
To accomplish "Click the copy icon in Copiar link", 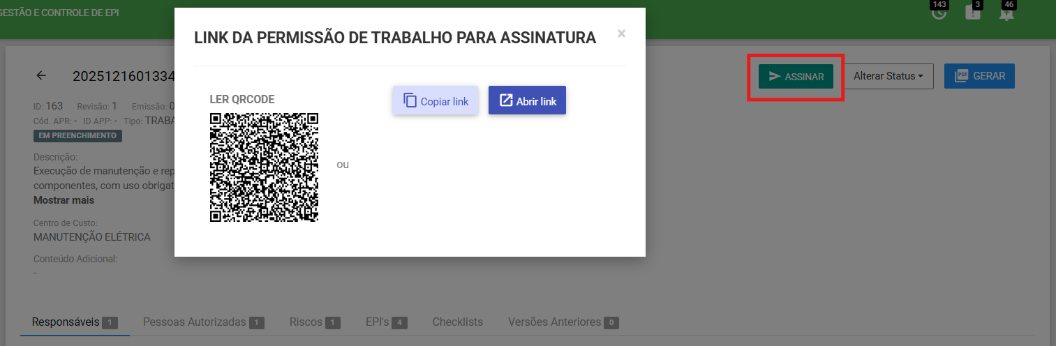I will click(410, 100).
